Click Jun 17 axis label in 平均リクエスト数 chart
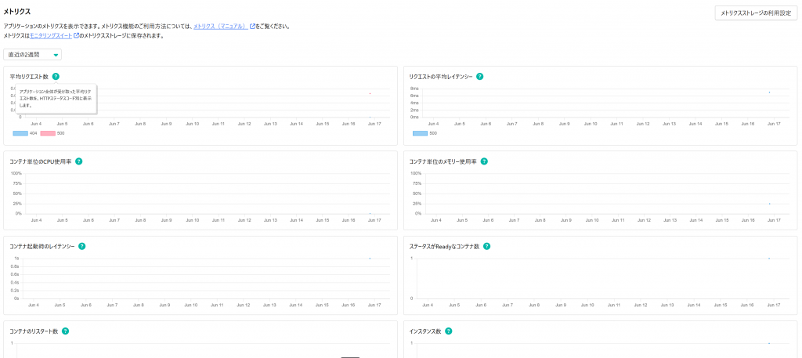 click(374, 124)
